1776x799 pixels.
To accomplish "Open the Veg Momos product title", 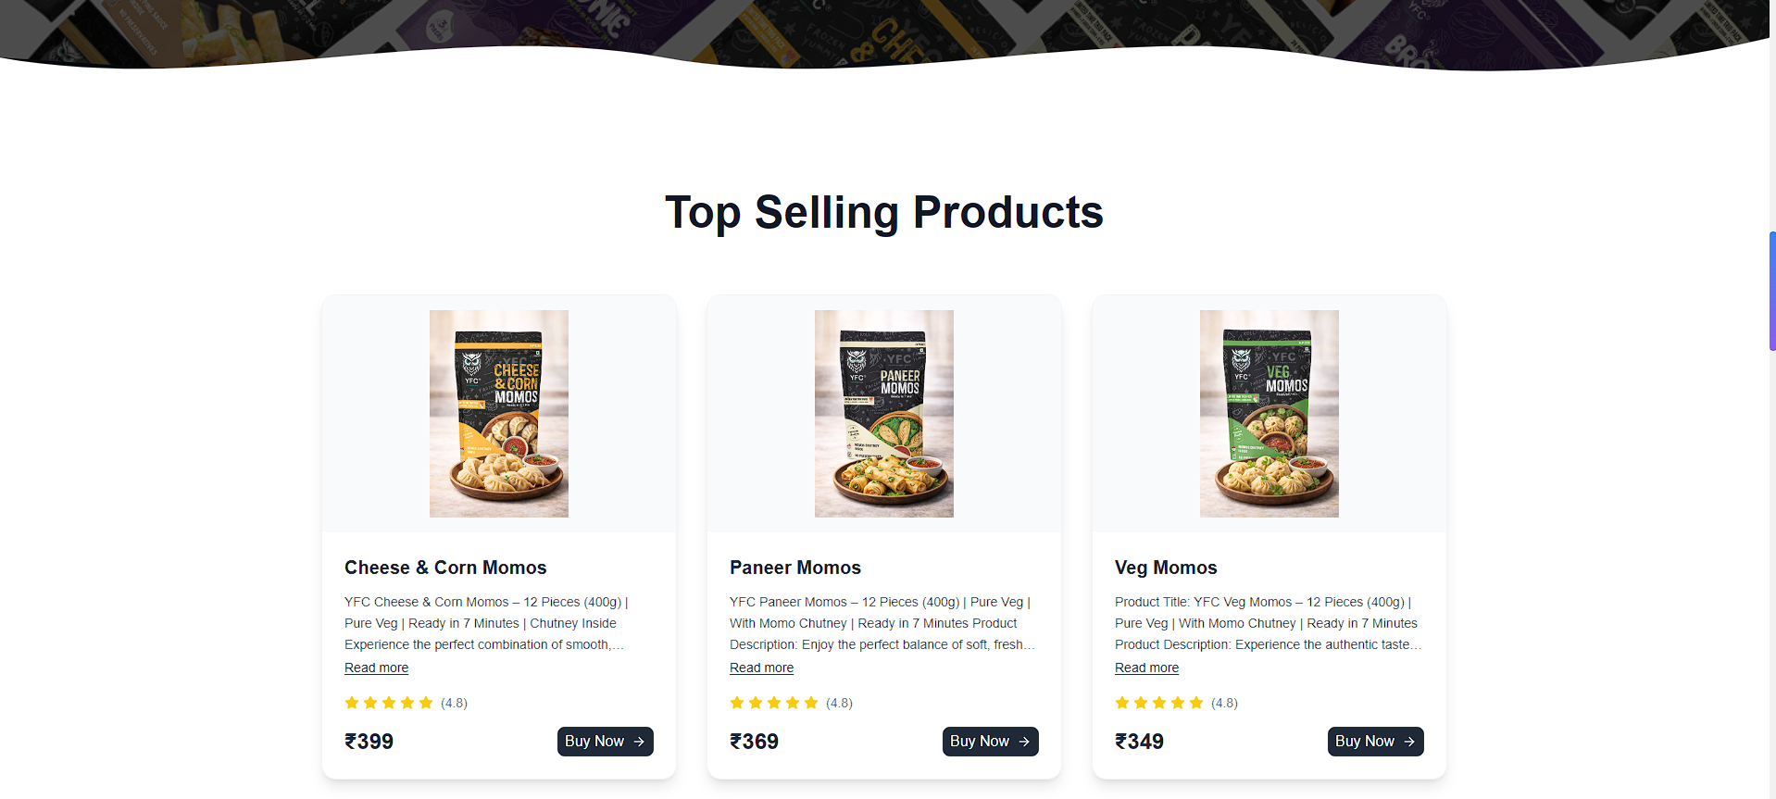I will click(x=1166, y=568).
